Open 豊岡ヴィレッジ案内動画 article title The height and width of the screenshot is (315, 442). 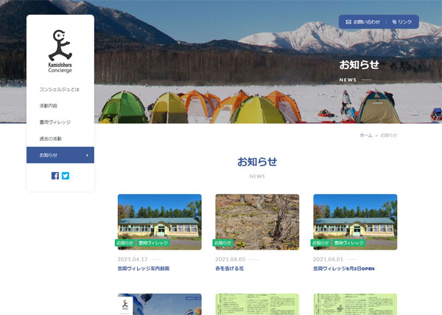144,269
